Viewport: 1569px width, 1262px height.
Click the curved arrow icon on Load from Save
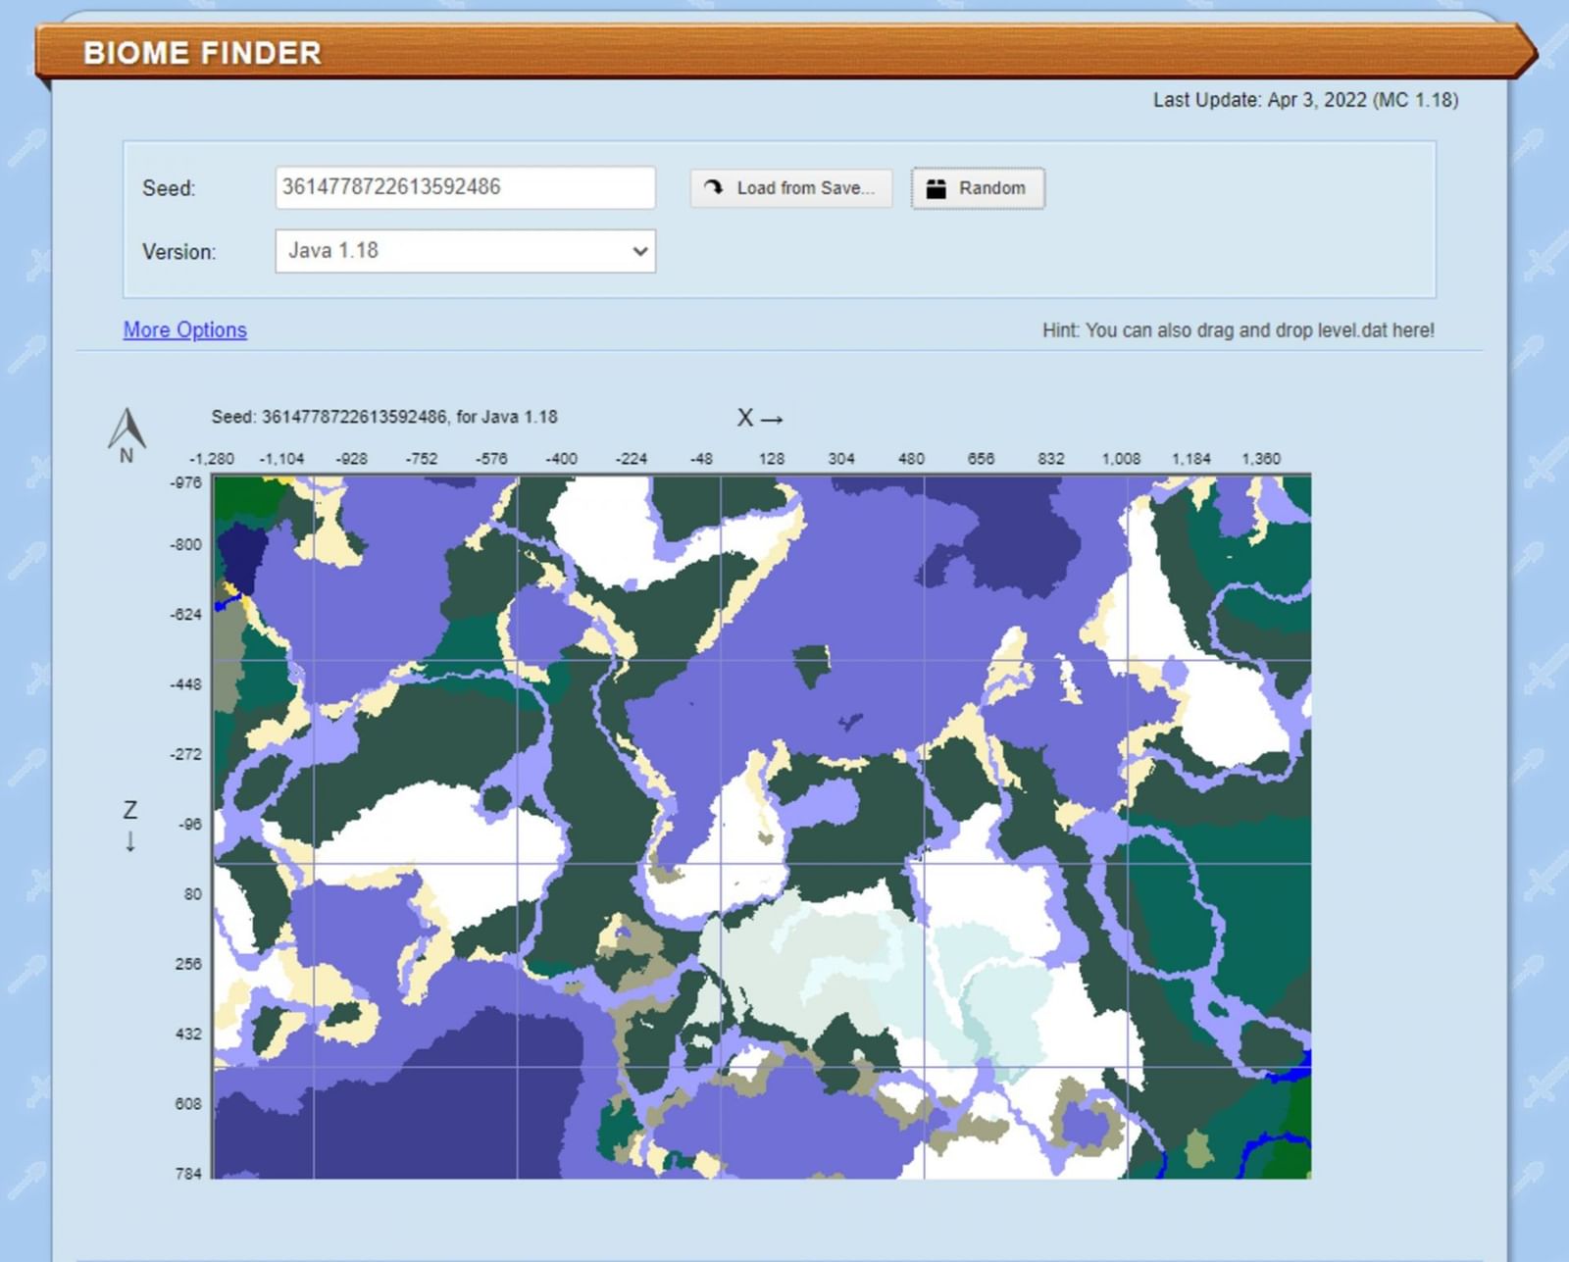[715, 187]
